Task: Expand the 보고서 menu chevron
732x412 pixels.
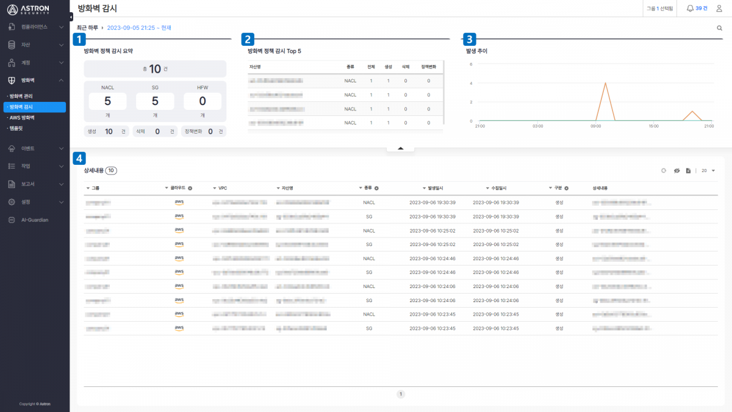Action: coord(62,184)
